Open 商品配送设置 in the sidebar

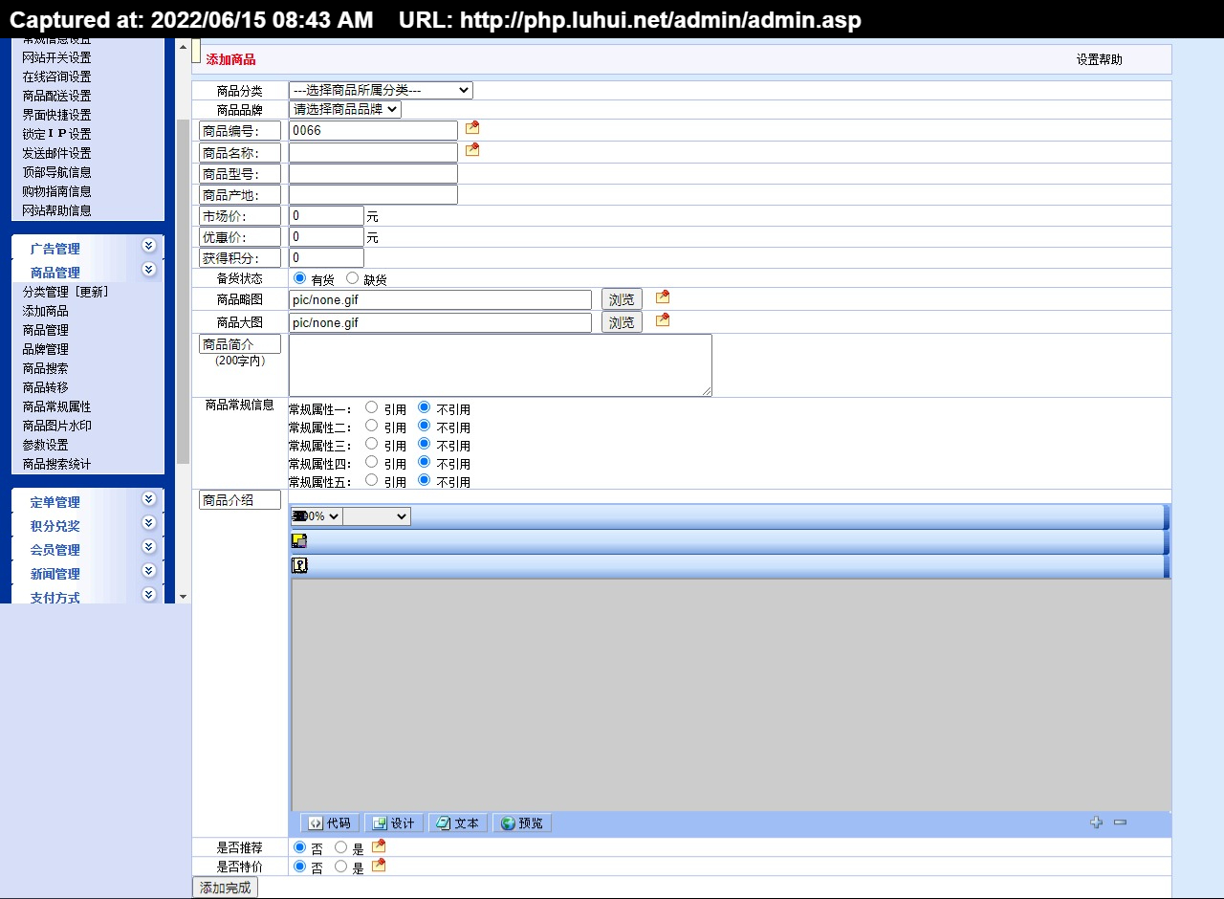pyautogui.click(x=57, y=96)
